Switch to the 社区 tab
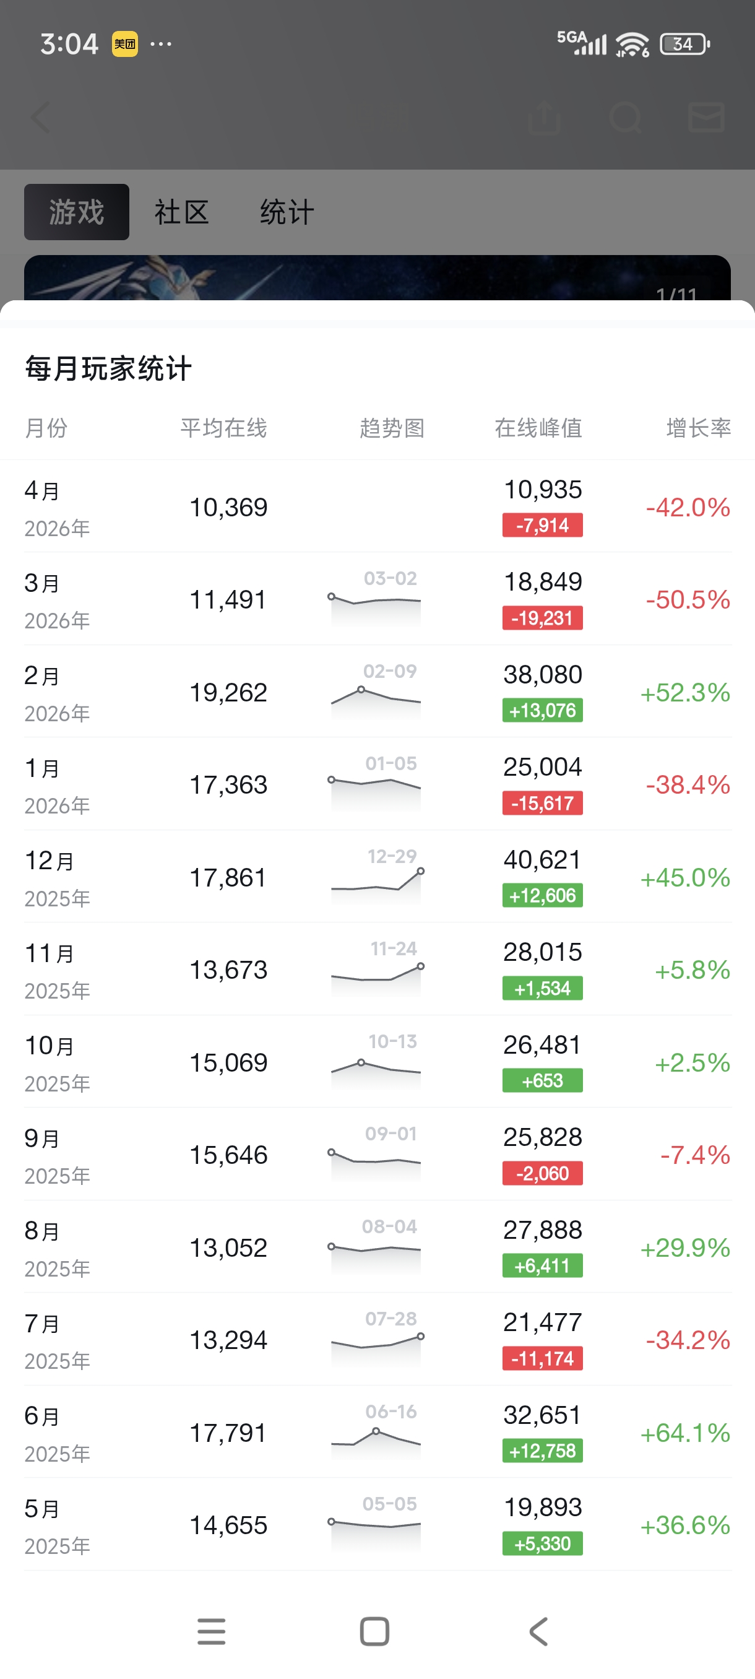The height and width of the screenshot is (1679, 755). (182, 212)
